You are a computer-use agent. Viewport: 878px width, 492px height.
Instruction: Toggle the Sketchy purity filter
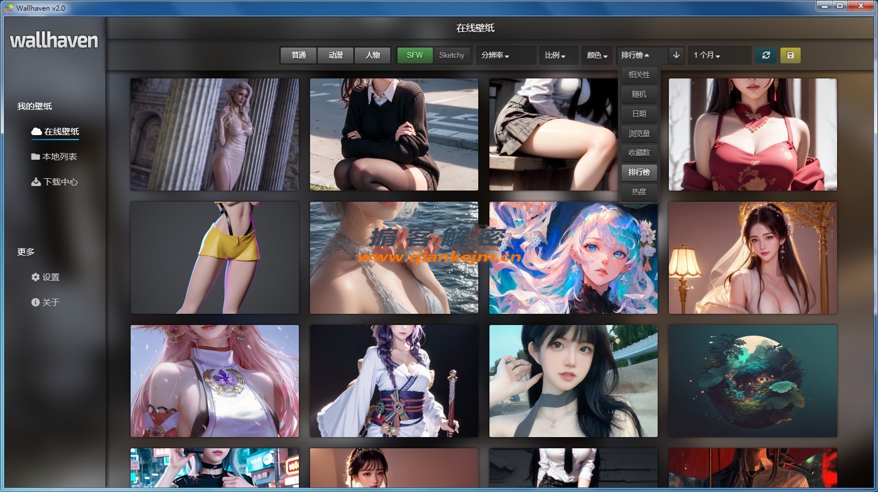(x=451, y=55)
